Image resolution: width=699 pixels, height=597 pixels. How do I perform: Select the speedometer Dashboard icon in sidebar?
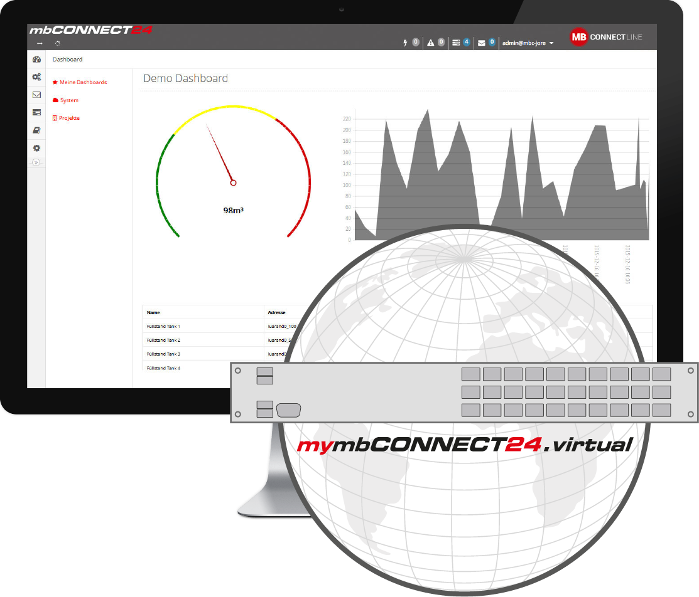coord(36,60)
